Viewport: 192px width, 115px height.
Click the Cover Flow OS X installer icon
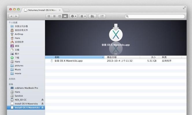click(116, 33)
